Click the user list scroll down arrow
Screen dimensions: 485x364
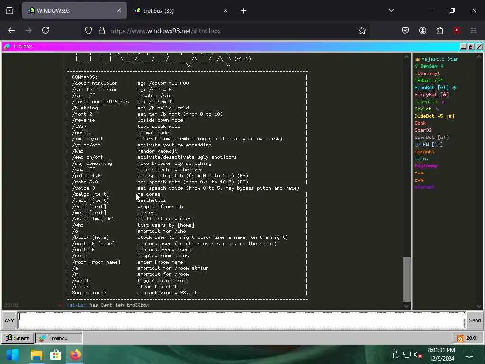click(479, 306)
